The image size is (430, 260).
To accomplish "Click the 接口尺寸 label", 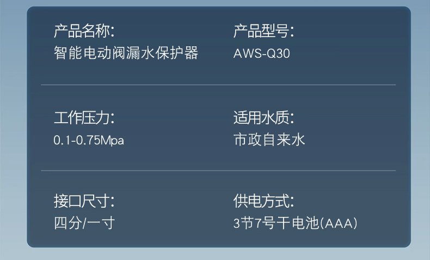I will pyautogui.click(x=83, y=201).
